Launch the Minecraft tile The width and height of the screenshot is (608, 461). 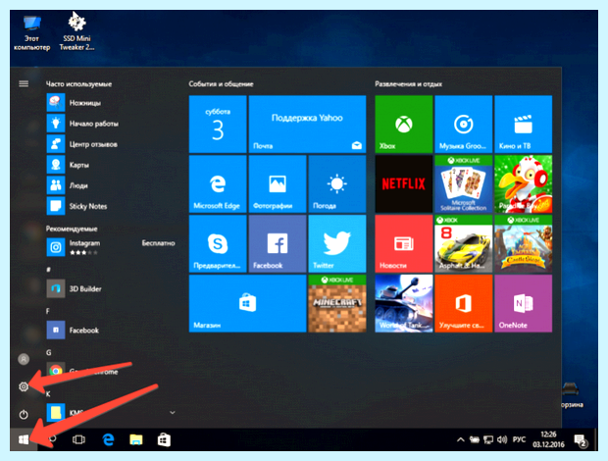[x=337, y=303]
